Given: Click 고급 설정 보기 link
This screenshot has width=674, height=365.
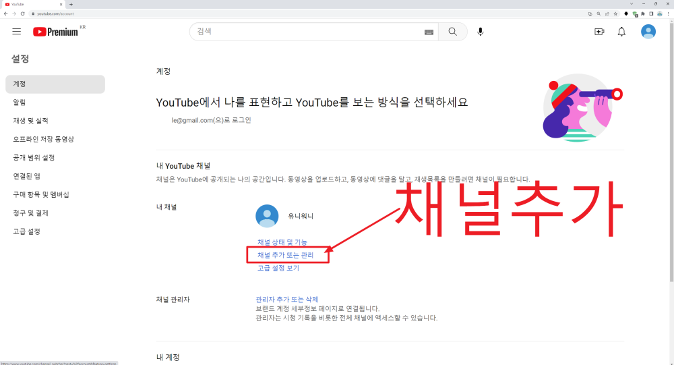Looking at the screenshot, I should pos(278,268).
